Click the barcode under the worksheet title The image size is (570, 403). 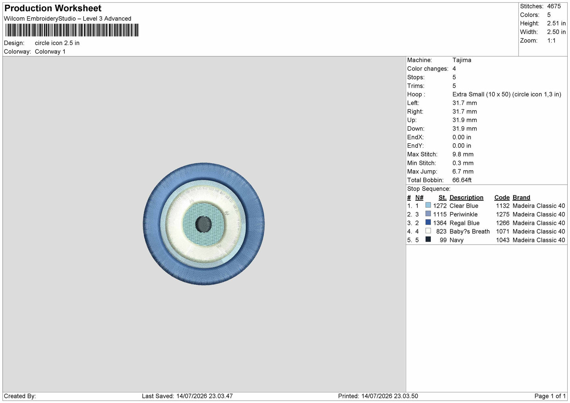[x=72, y=30]
